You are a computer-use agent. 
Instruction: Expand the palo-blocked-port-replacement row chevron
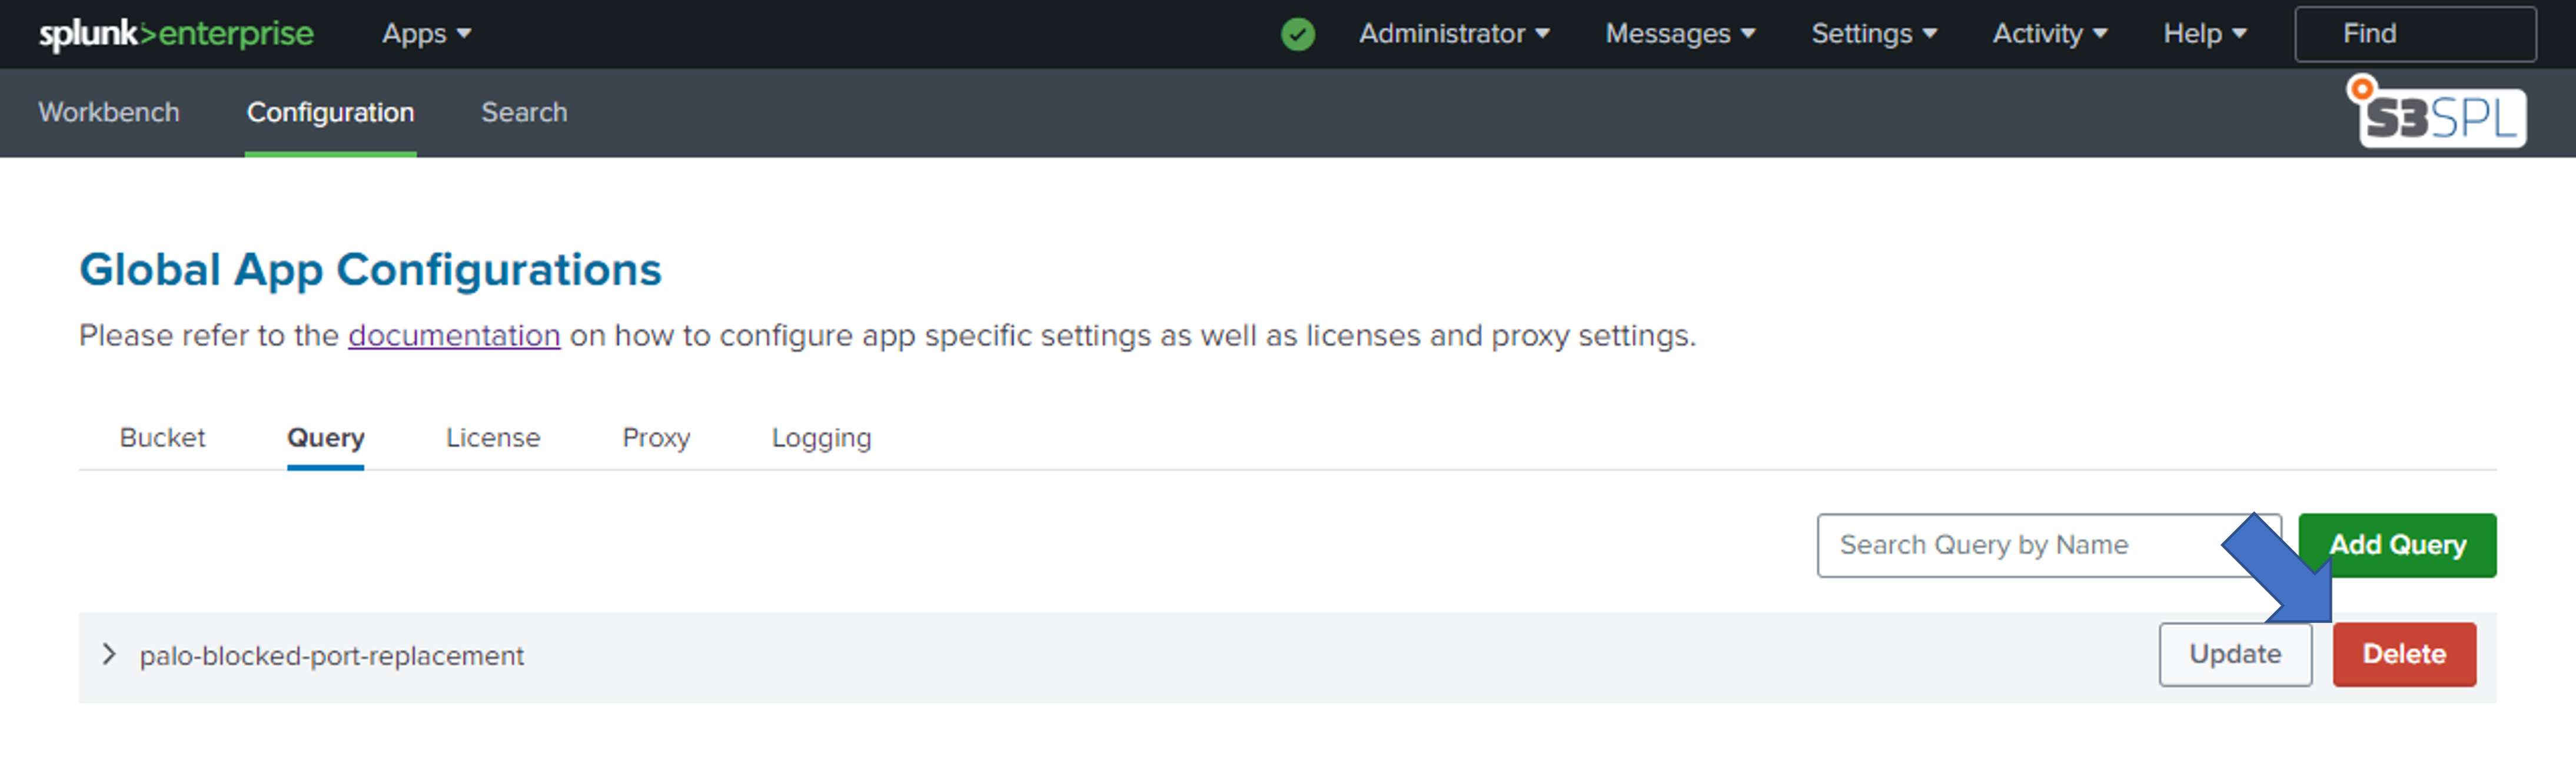pos(109,655)
